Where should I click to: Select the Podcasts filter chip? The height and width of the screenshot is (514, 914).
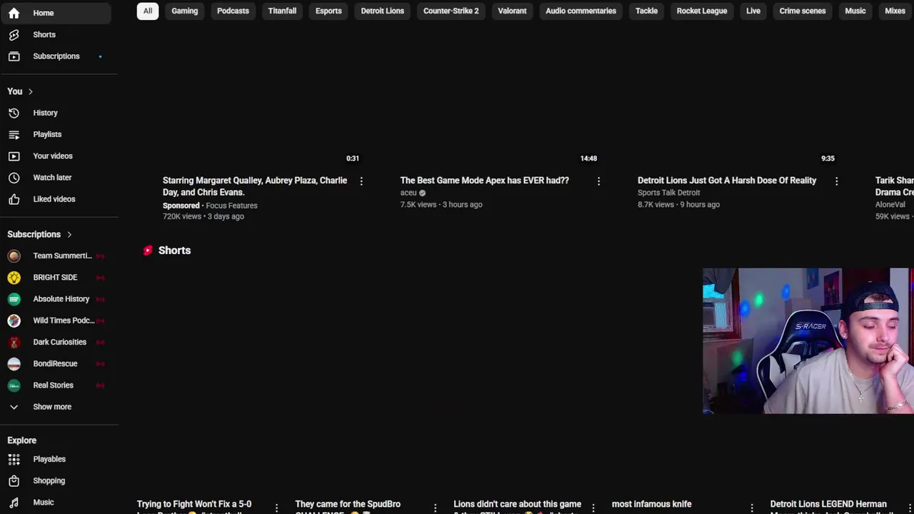point(233,11)
